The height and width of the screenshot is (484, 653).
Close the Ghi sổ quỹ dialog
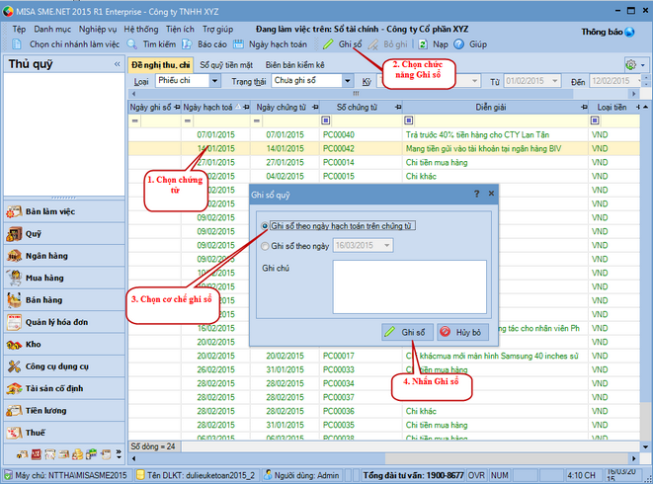pos(491,194)
